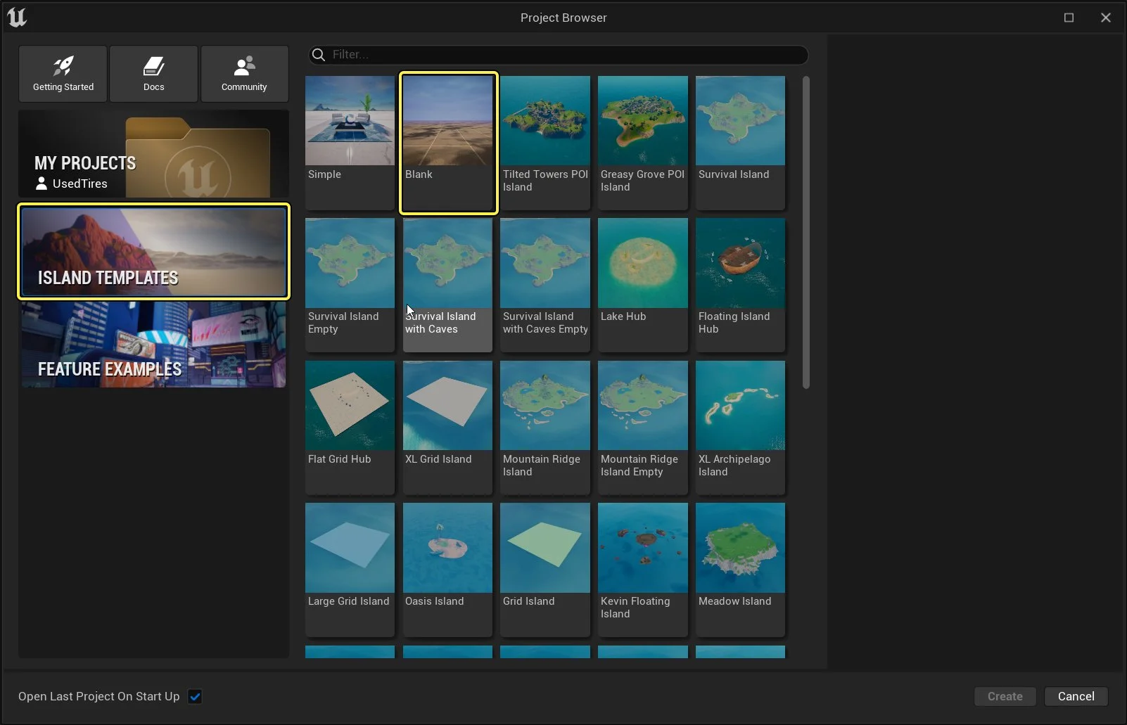Choose the Greasy Grove POI Island template

click(x=643, y=143)
